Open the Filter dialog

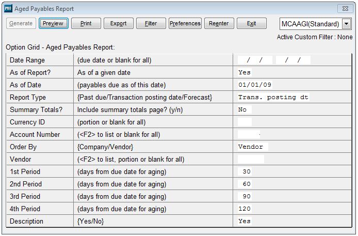pyautogui.click(x=151, y=23)
